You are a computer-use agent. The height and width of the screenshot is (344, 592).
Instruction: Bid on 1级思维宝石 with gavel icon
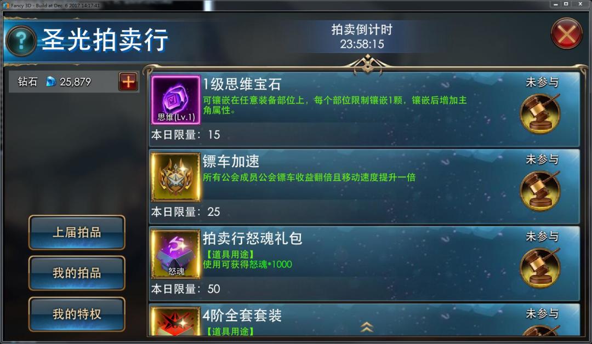(540, 113)
